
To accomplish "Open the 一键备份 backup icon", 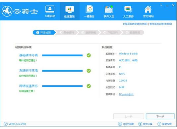I will click(89, 9).
